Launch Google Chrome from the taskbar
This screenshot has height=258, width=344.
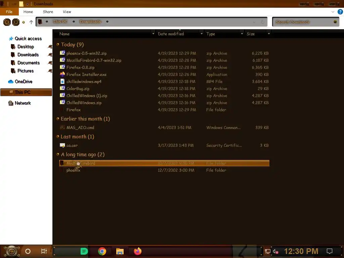pos(102,251)
